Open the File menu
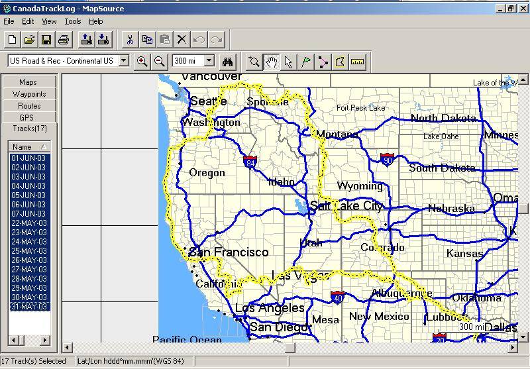The width and height of the screenshot is (530, 369). (x=9, y=21)
